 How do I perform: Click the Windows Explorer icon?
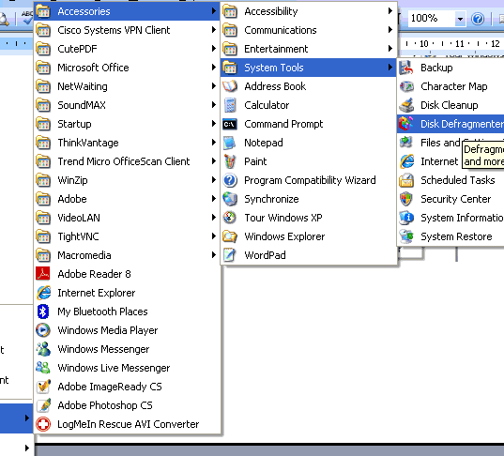[230, 236]
